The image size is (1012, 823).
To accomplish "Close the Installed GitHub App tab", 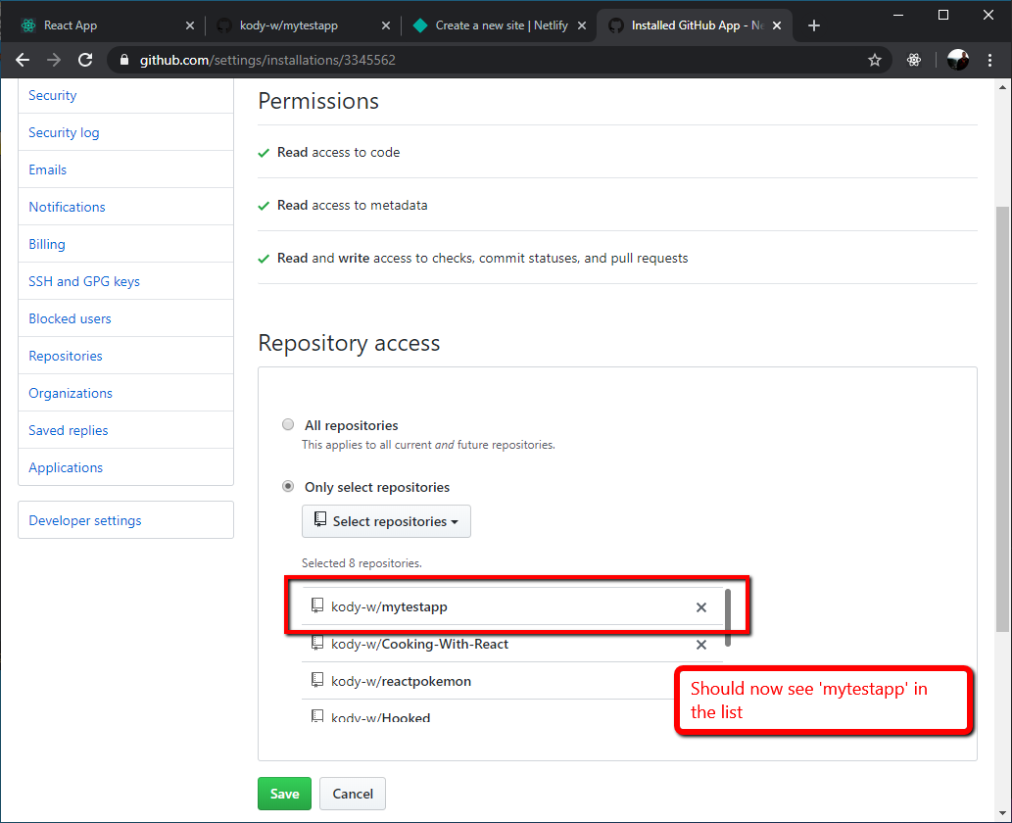I will click(x=777, y=25).
